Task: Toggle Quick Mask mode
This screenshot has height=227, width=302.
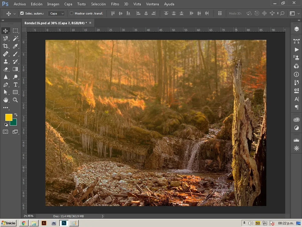Action: coord(6,132)
